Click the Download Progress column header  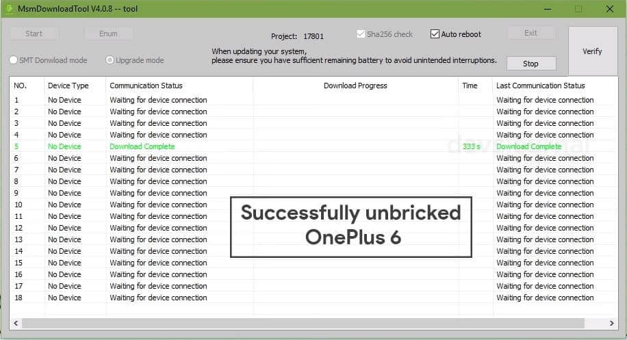click(355, 86)
